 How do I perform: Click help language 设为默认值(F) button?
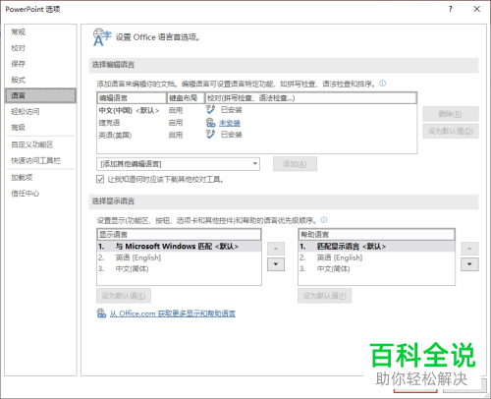tap(325, 296)
